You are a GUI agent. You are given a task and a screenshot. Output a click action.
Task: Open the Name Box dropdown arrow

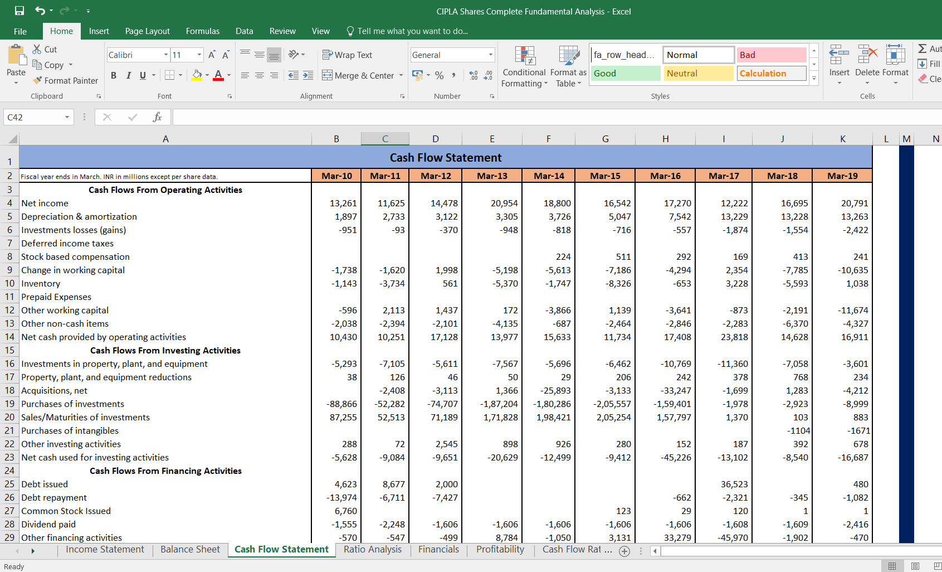click(67, 117)
